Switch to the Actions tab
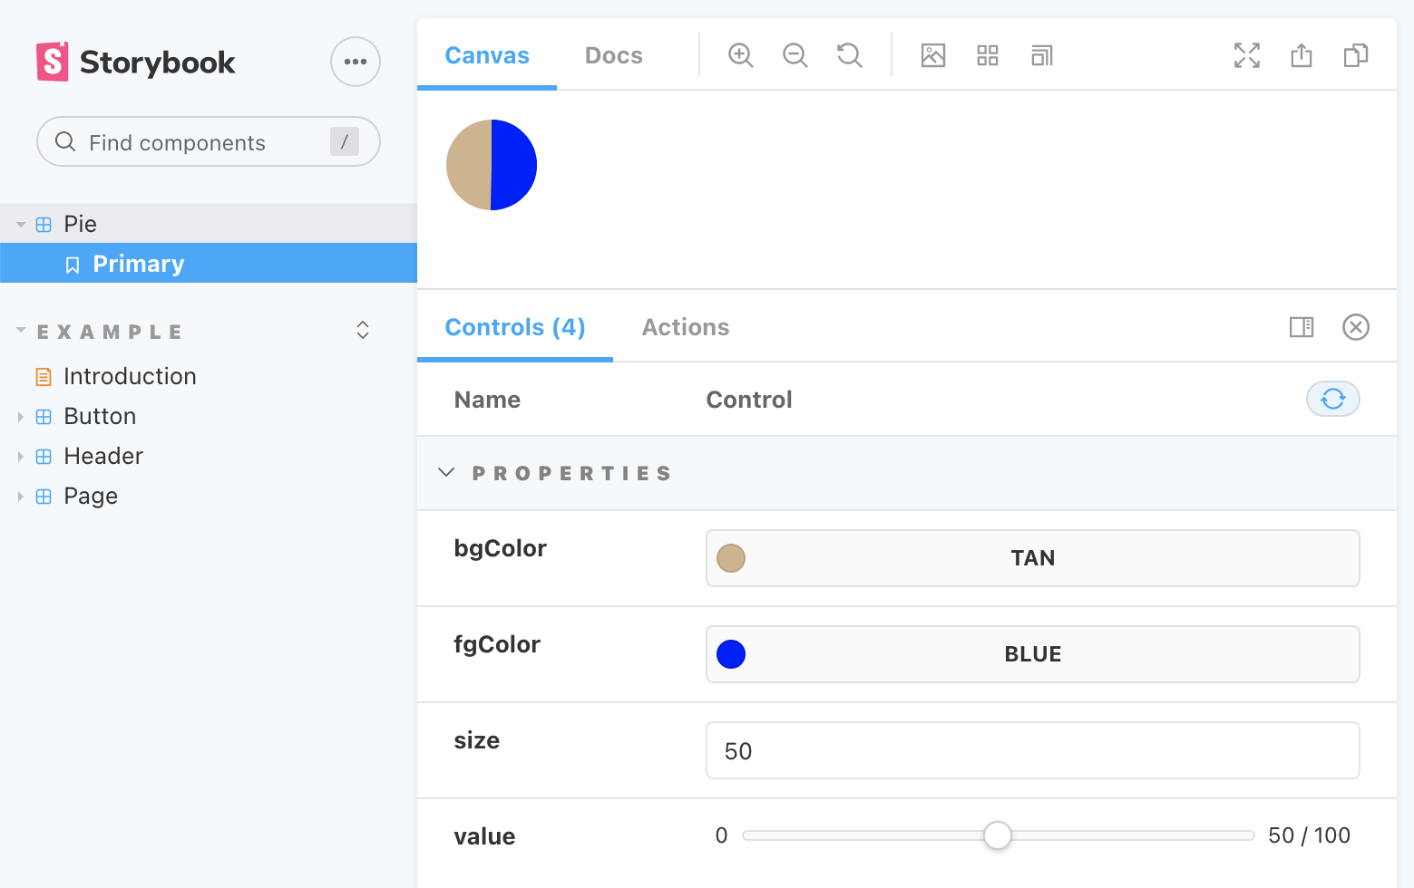Image resolution: width=1414 pixels, height=888 pixels. [685, 327]
